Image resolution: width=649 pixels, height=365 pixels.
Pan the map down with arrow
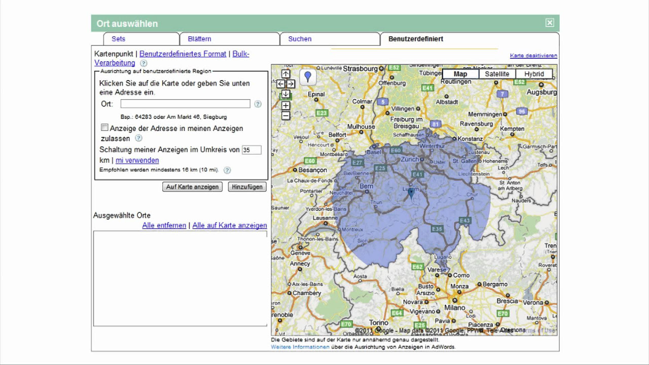click(x=285, y=94)
